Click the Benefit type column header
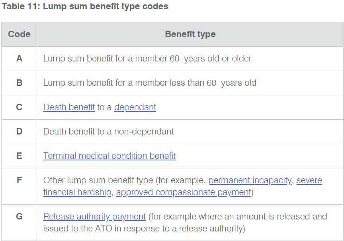Viewport: 344px width, 241px height. [190, 34]
